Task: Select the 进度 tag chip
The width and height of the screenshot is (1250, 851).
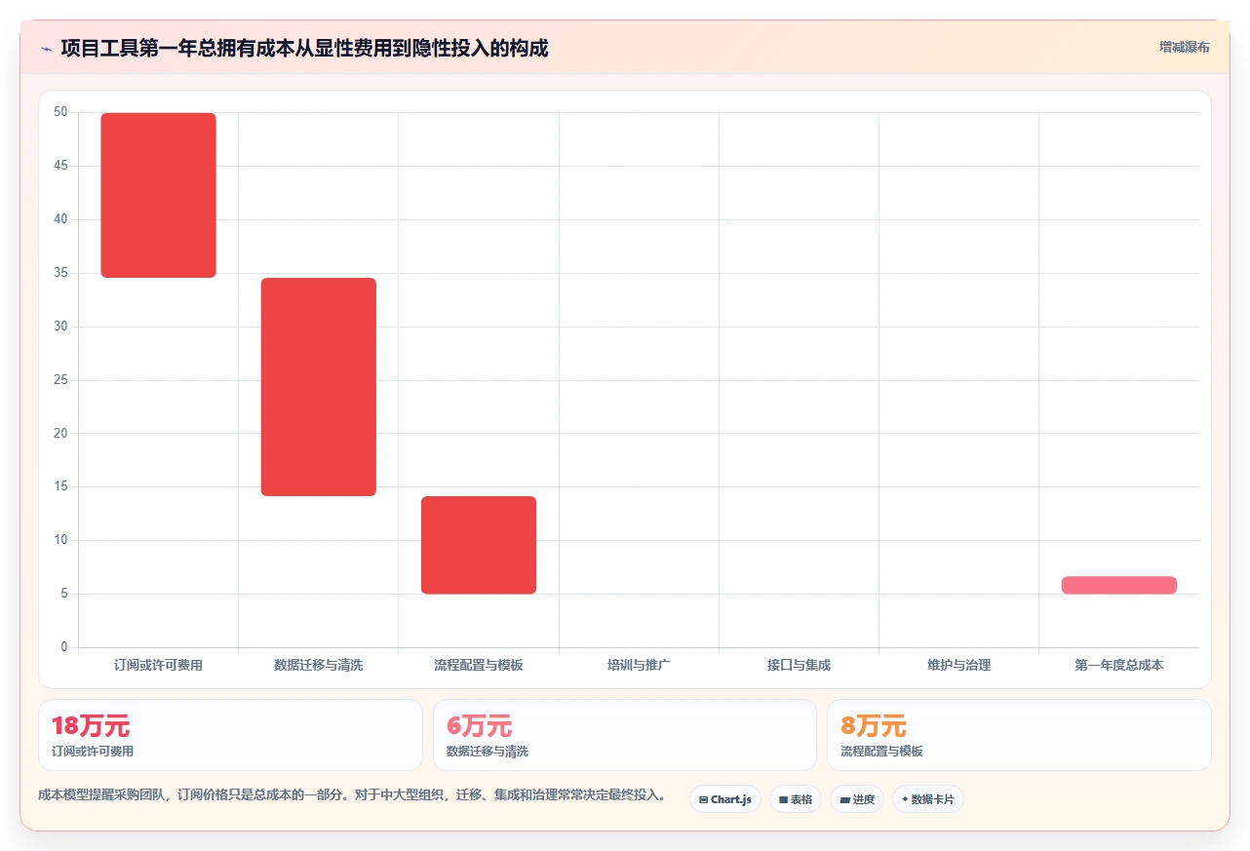Action: 857,799
